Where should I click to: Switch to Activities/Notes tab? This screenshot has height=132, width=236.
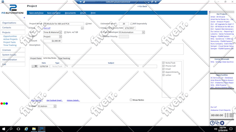50,58
